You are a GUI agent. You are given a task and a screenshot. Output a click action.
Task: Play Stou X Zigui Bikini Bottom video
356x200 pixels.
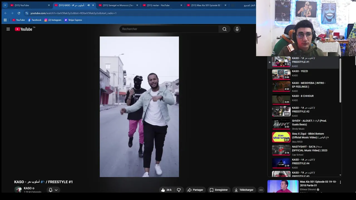[303, 137]
